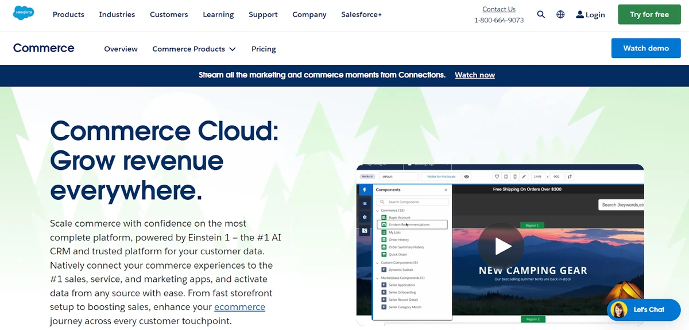The height and width of the screenshot is (330, 689).
Task: Open the Industries menu
Action: (117, 14)
